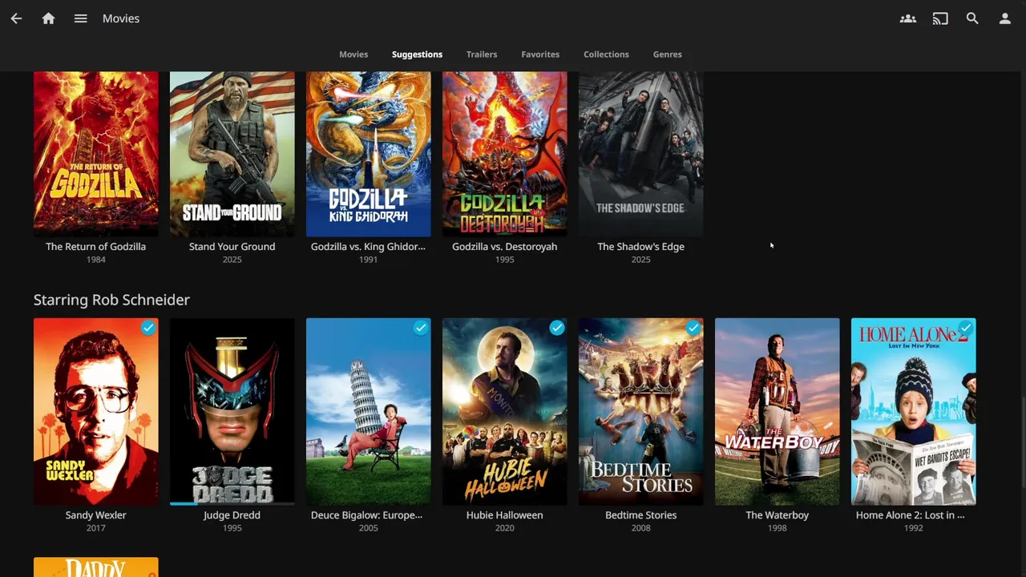Click the 1992 year under Home Alone 2
The width and height of the screenshot is (1026, 577).
[x=913, y=528]
